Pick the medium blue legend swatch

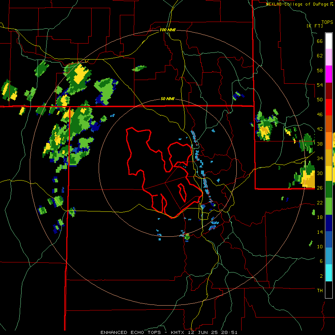click(x=329, y=239)
